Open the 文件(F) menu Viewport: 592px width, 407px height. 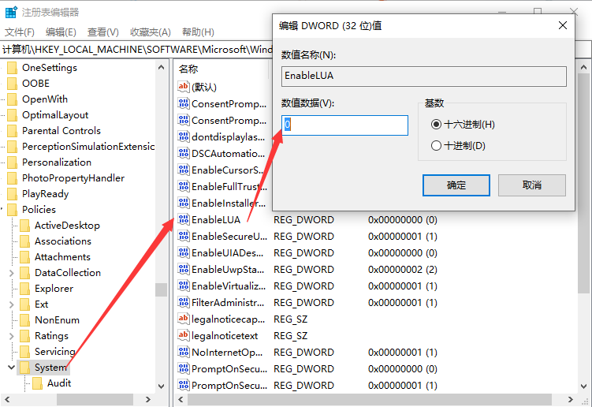[20, 32]
